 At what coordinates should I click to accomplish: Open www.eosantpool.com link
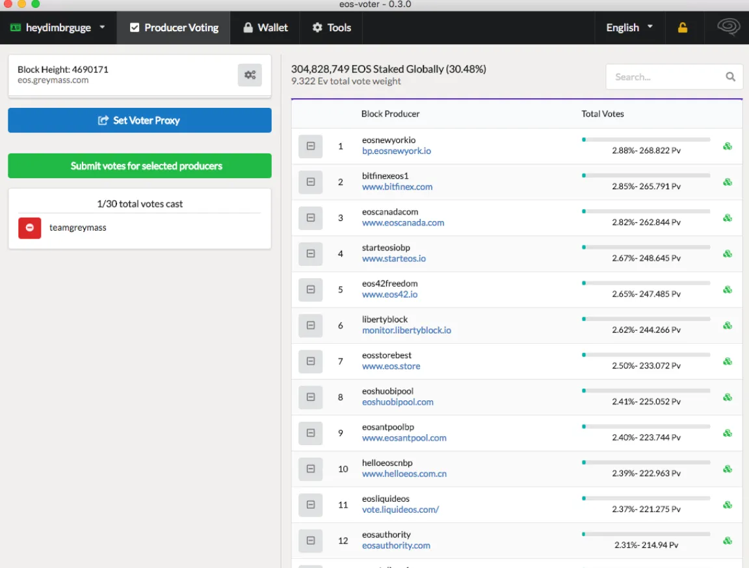[x=404, y=437]
